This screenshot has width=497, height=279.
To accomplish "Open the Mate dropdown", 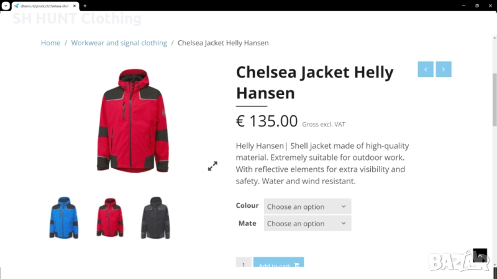I will (x=308, y=223).
